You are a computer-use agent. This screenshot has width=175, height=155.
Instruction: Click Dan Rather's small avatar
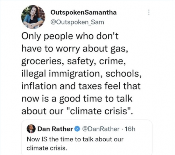pos(31,129)
